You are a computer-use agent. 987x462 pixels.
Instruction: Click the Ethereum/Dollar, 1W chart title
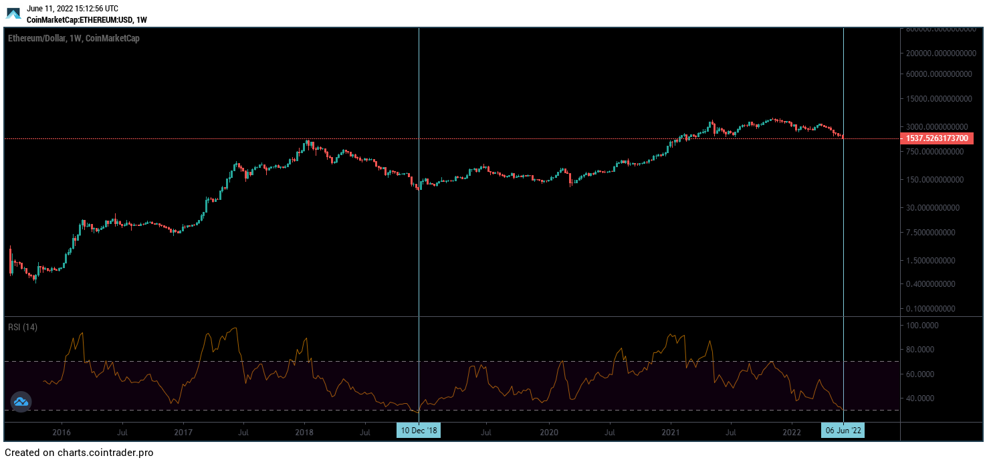coord(74,39)
